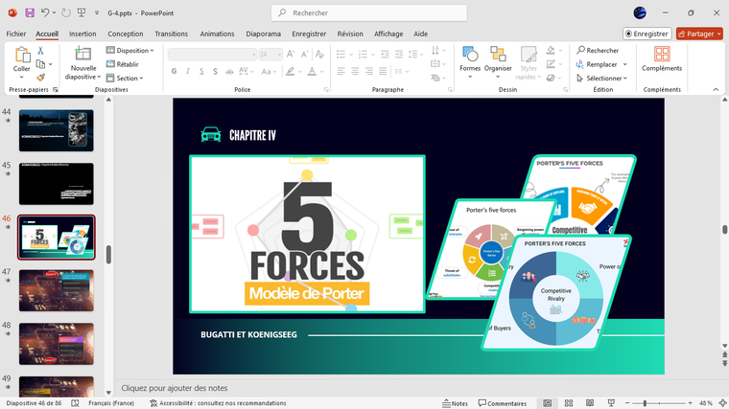Save the presentation with the floppy disk icon
Viewport: 729px width, 409px height.
[x=30, y=12]
